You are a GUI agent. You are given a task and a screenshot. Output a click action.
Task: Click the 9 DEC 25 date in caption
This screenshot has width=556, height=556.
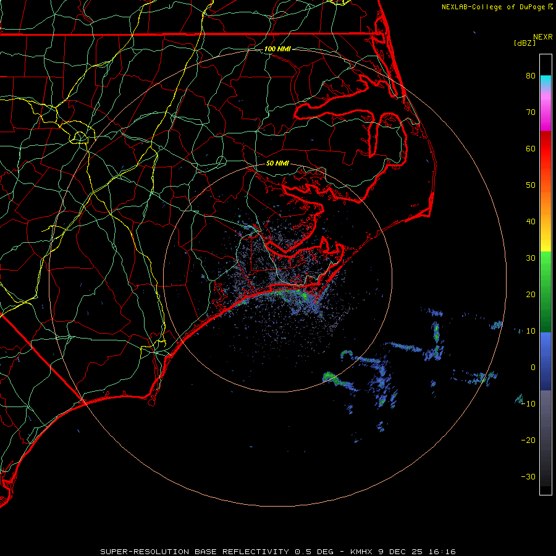pyautogui.click(x=401, y=552)
